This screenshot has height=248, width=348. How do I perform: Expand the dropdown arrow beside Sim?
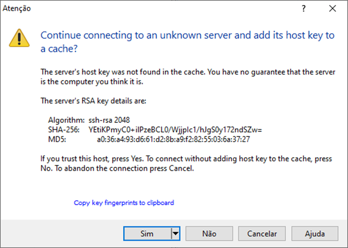click(x=176, y=233)
